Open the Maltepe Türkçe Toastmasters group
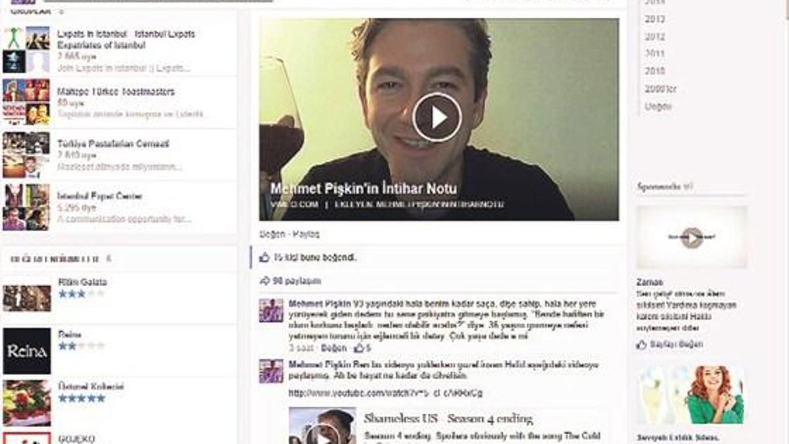Screen dimensions: 789x444 (116, 92)
